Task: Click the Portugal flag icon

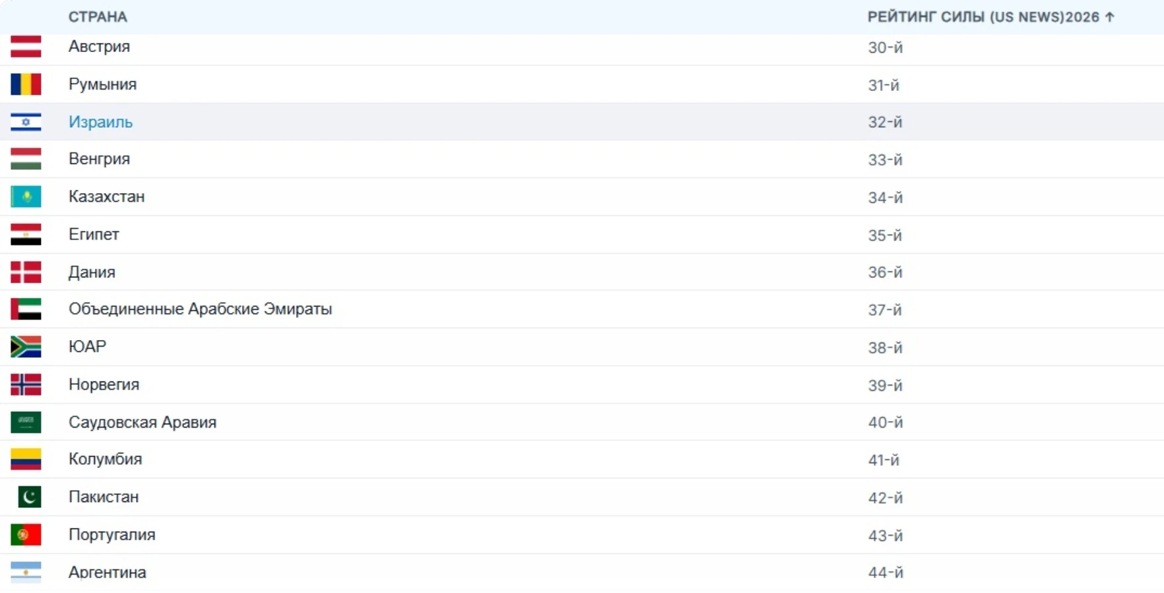Action: tap(26, 534)
